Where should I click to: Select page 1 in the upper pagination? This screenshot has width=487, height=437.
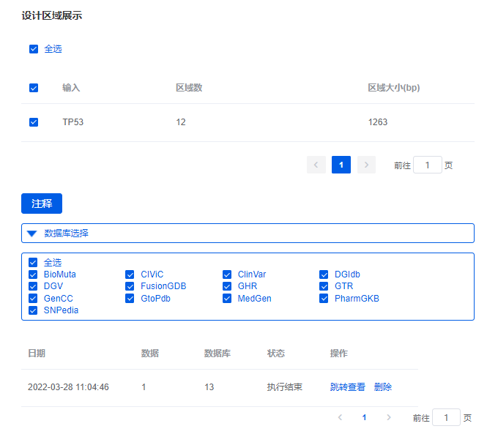click(341, 165)
